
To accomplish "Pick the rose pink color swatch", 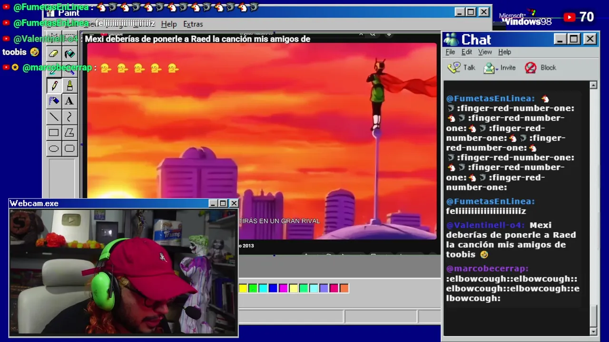I will pyautogui.click(x=334, y=288).
